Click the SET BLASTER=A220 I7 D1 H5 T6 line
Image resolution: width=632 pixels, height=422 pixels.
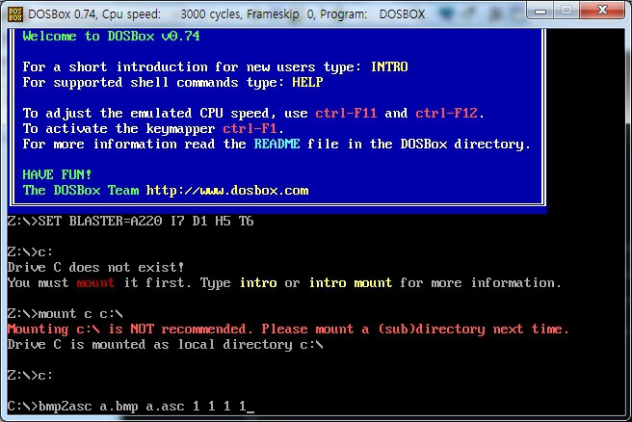(x=131, y=221)
